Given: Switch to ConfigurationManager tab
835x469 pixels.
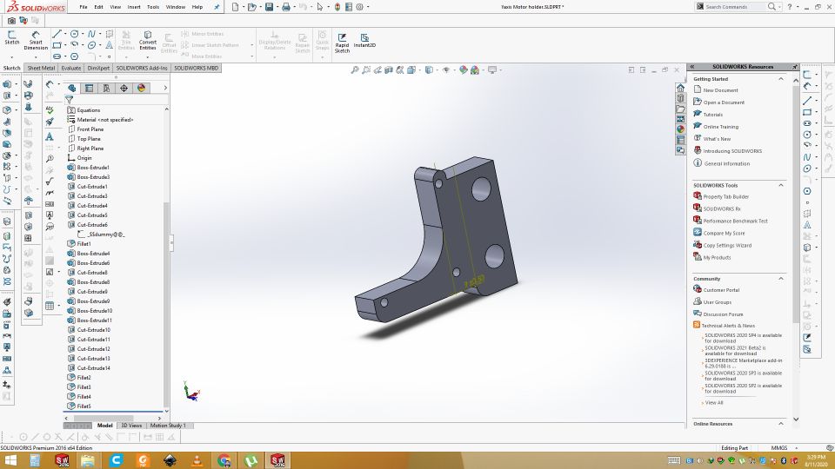Looking at the screenshot, I should (106, 89).
